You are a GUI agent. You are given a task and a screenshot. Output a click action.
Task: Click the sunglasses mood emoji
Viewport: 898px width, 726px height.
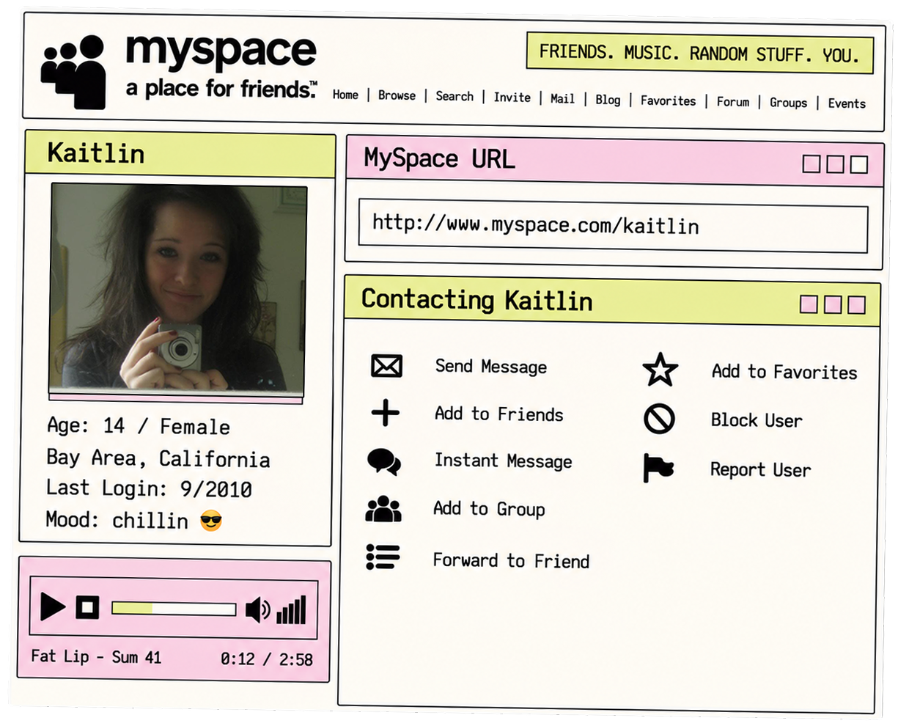coord(211,521)
